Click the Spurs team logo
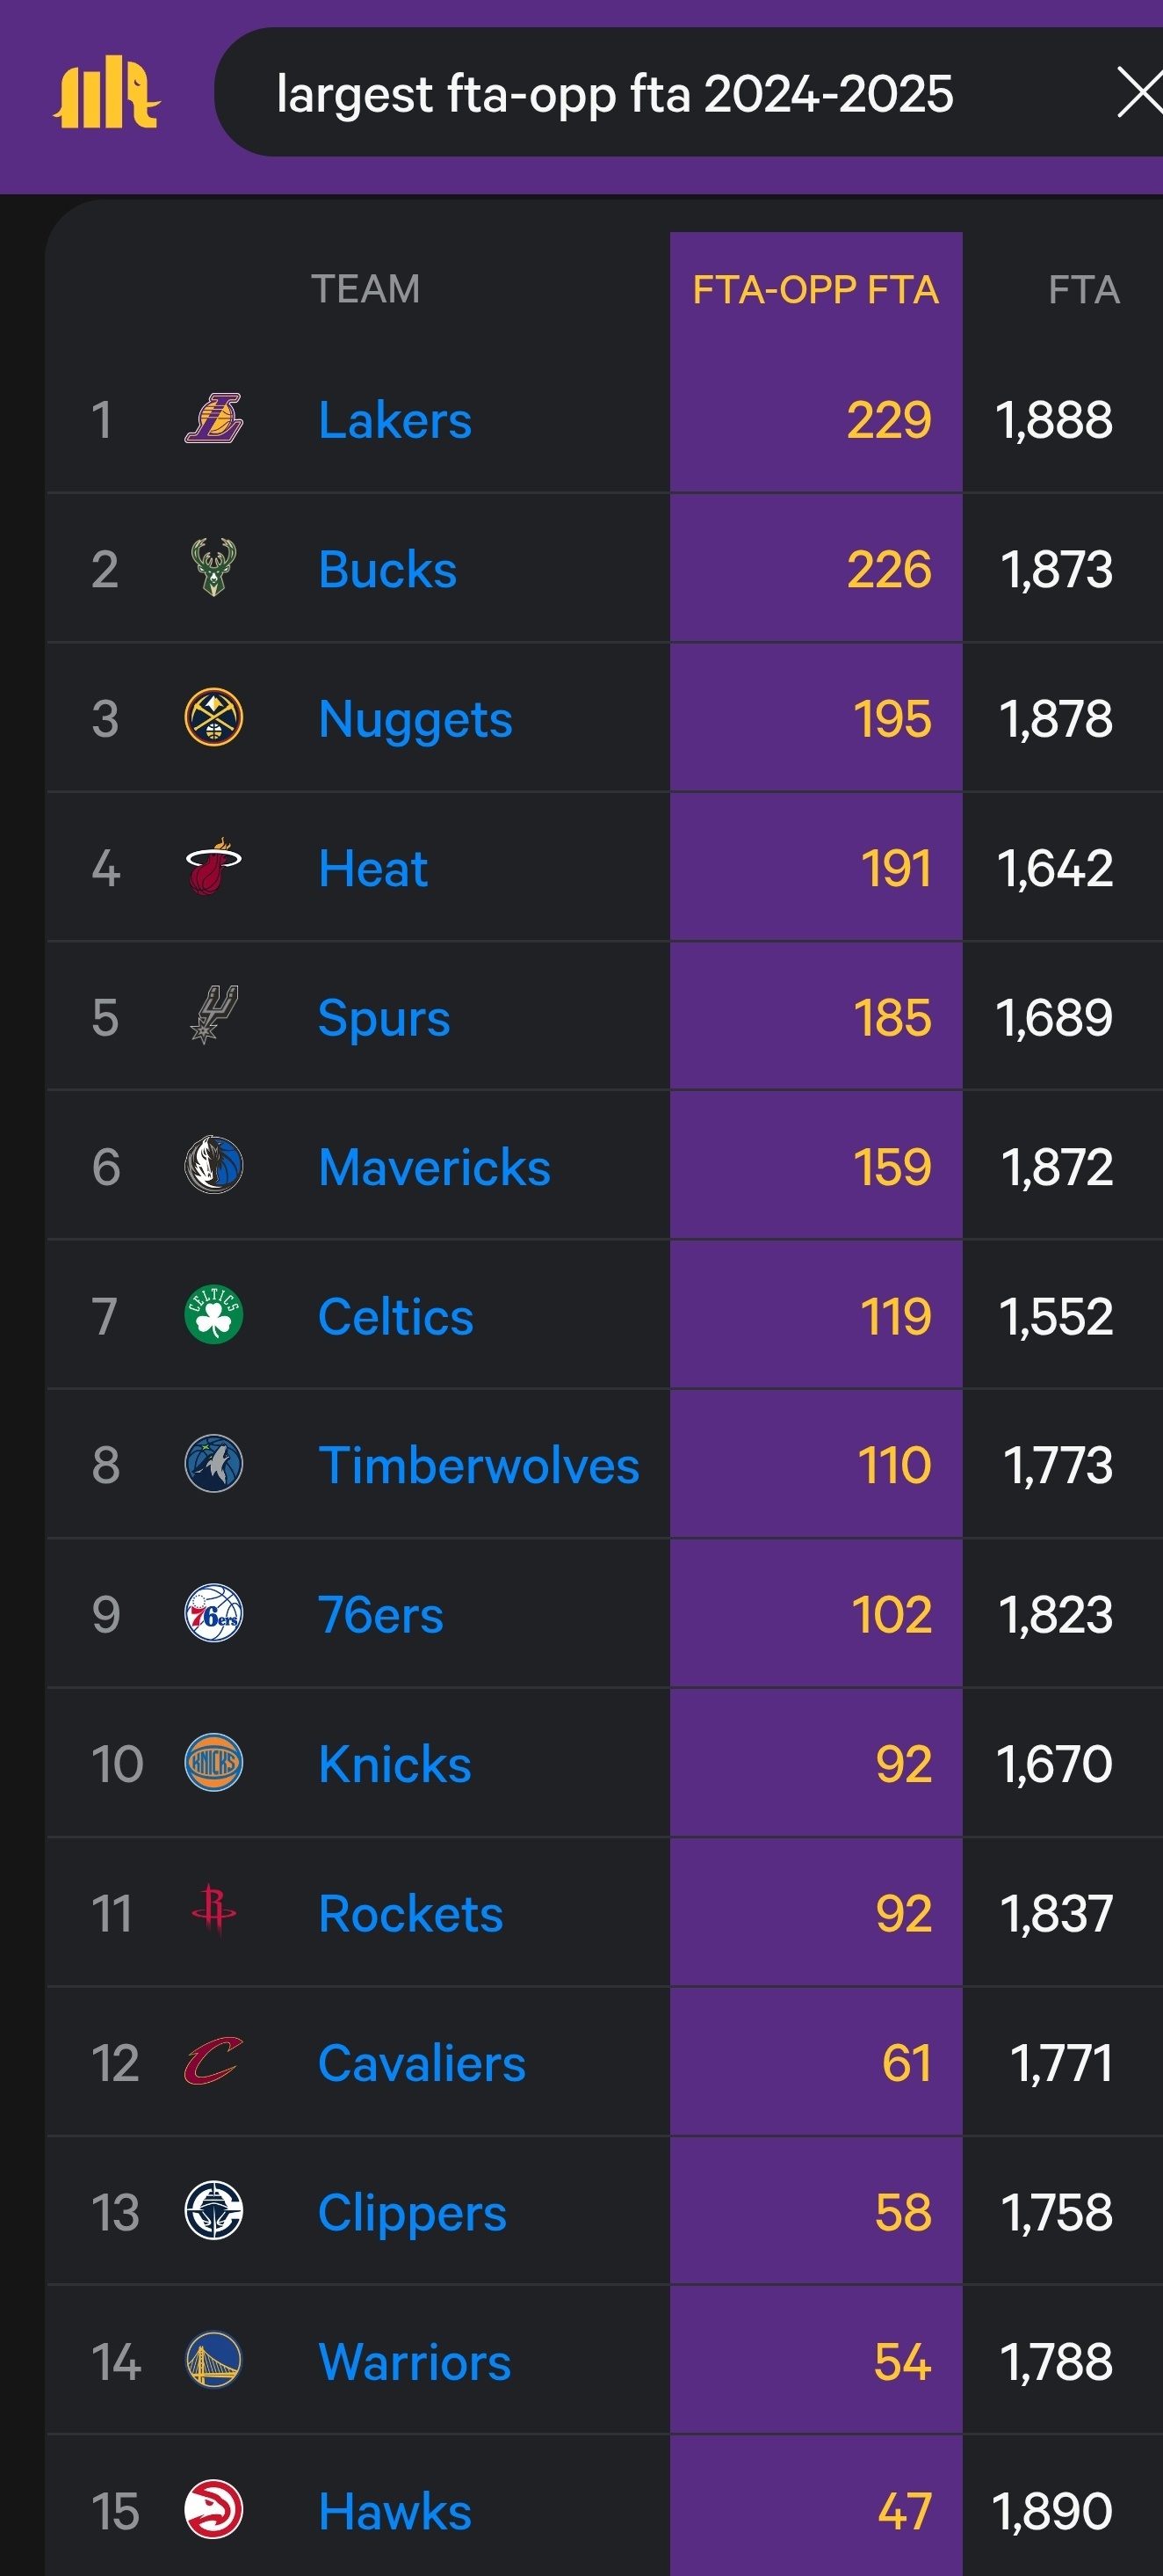This screenshot has height=2576, width=1163. pyautogui.click(x=213, y=1015)
